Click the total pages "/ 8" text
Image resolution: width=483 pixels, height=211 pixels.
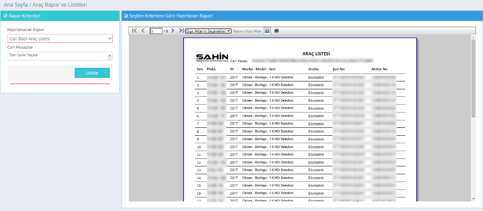click(166, 31)
